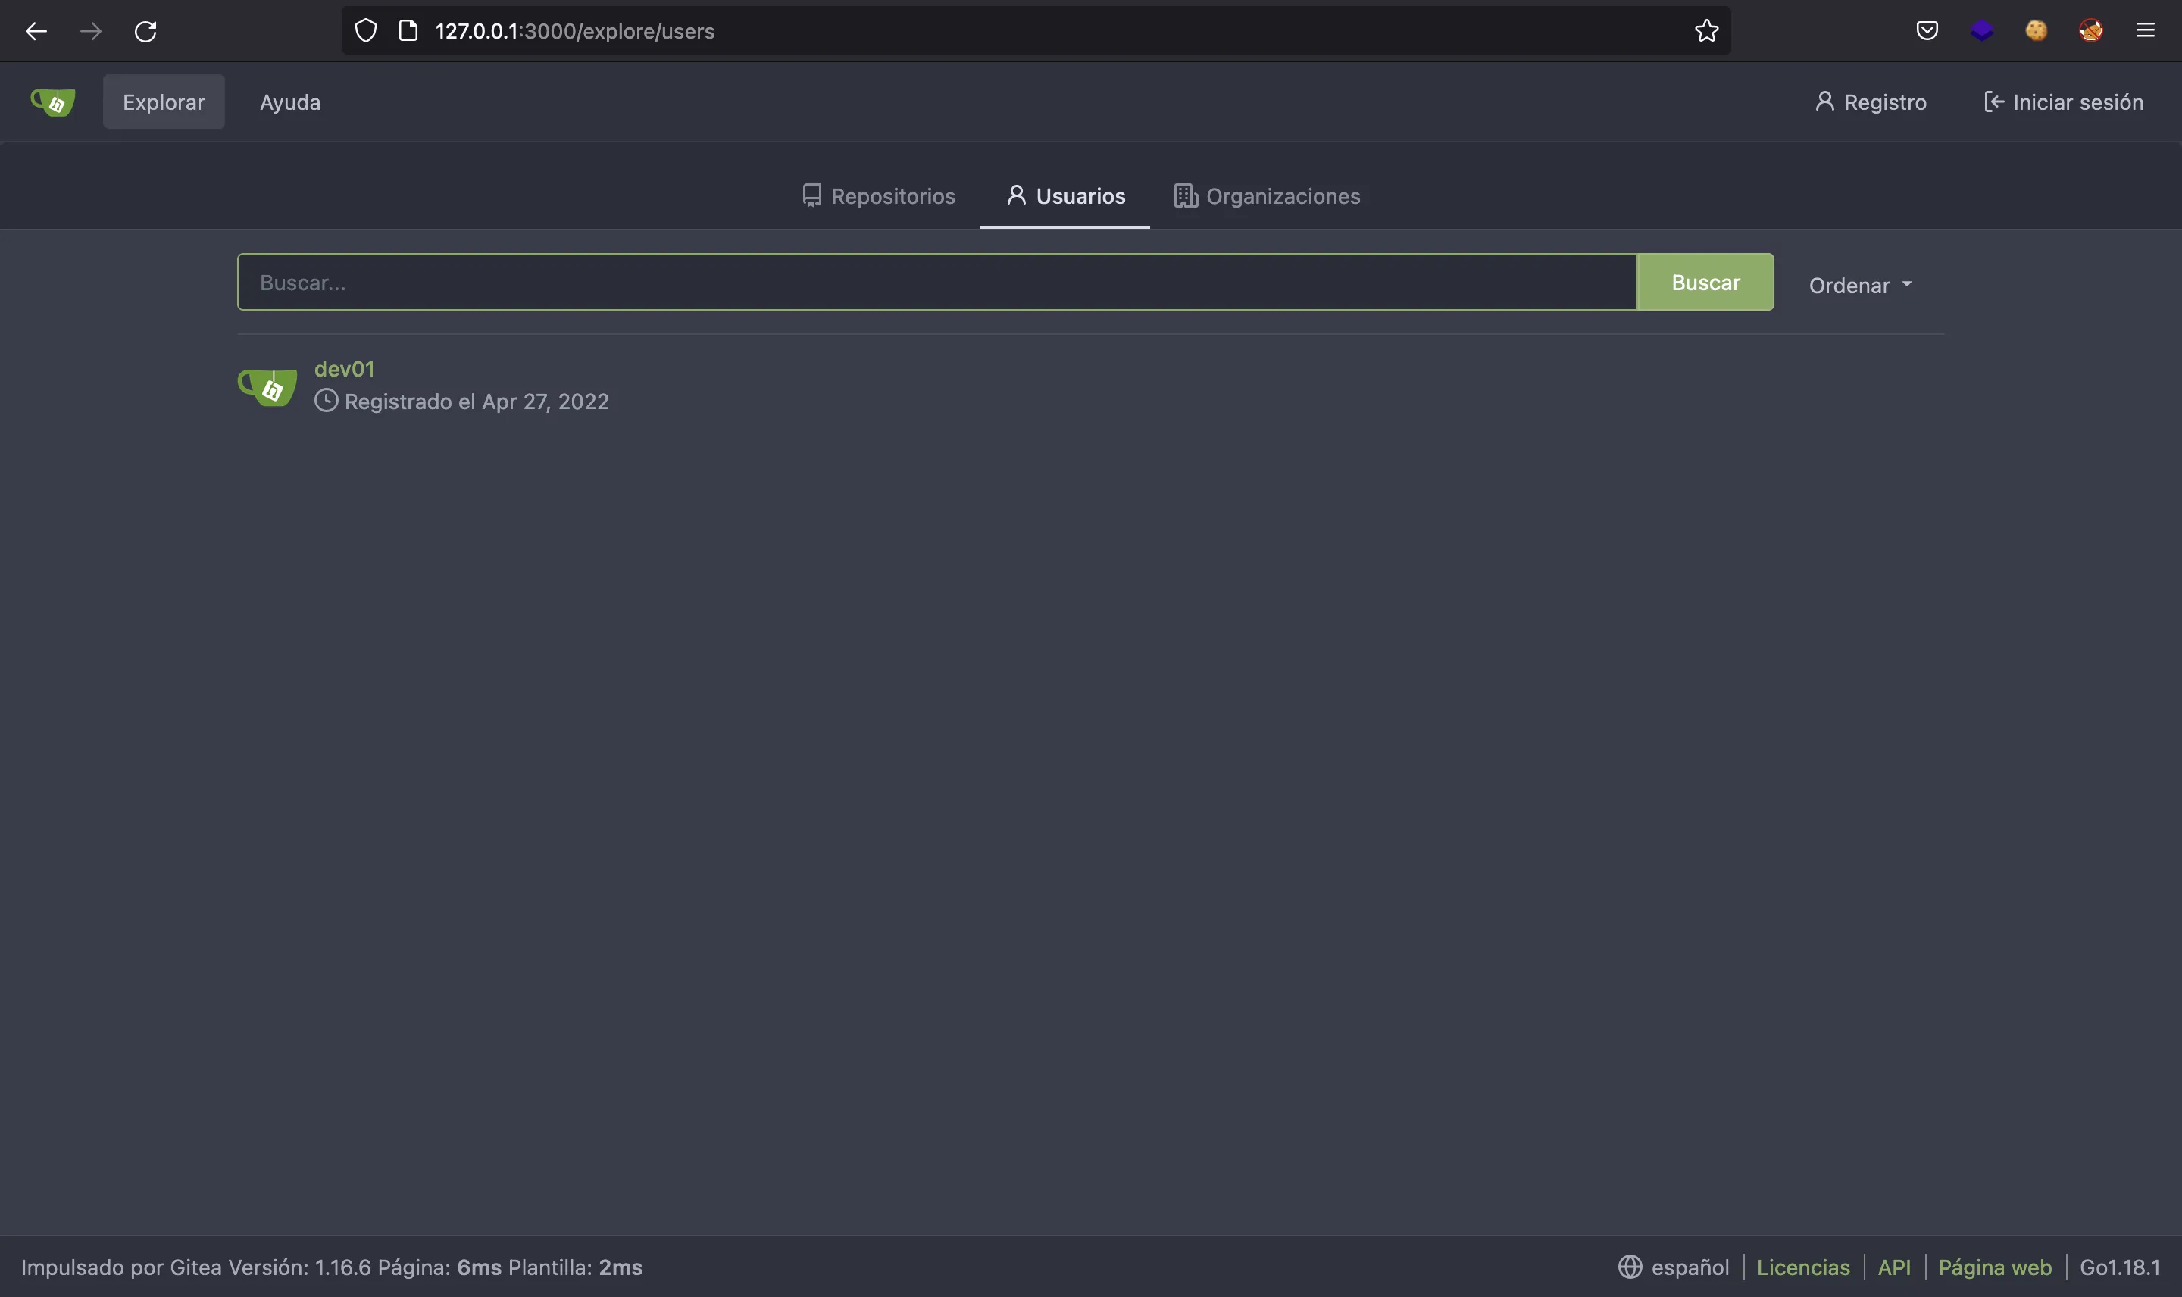Open the red blocked extension icon
Screen dimensions: 2182x1297
[x=2090, y=32]
